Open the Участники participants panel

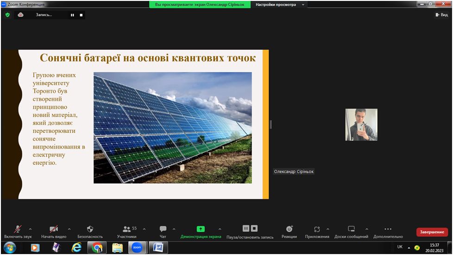[x=126, y=232]
